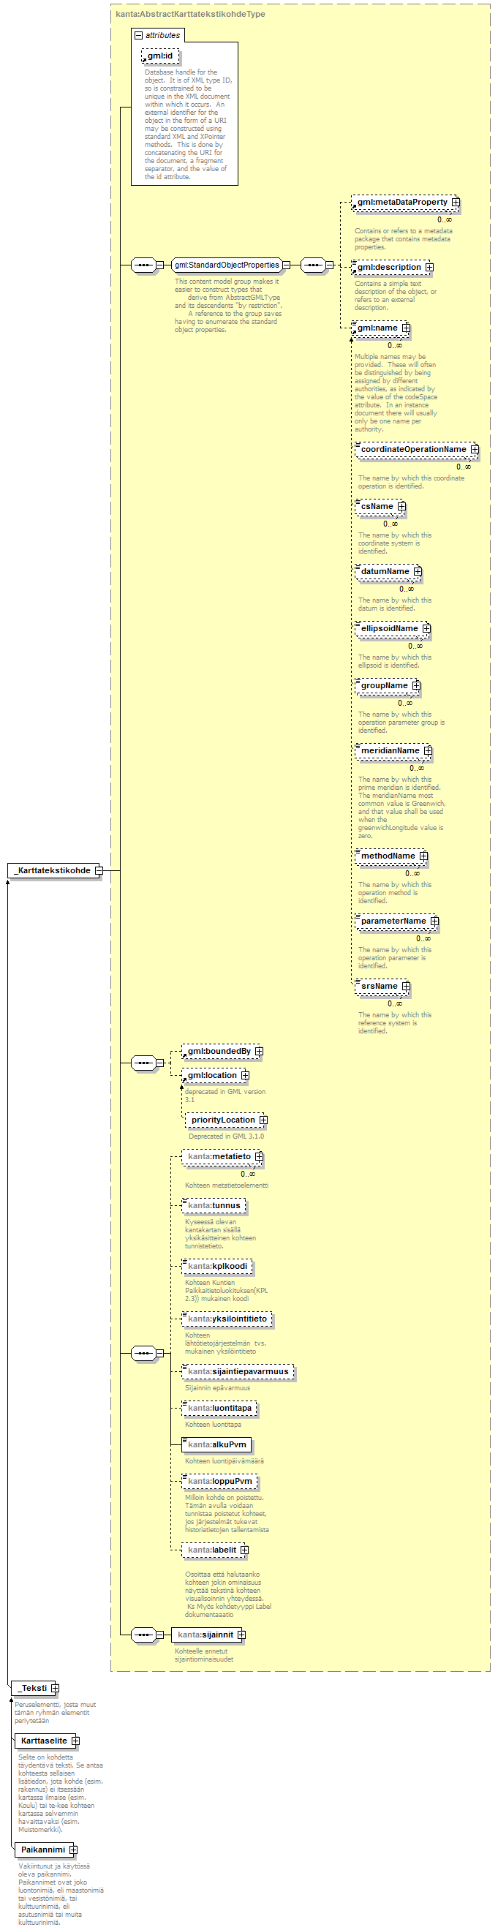Expand coordinateOperationName plus box
Viewport: 498px width, 1930px height.
475,450
